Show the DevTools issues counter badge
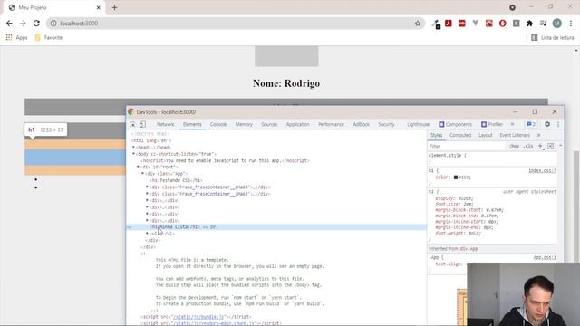The width and height of the screenshot is (580, 326). pos(531,124)
